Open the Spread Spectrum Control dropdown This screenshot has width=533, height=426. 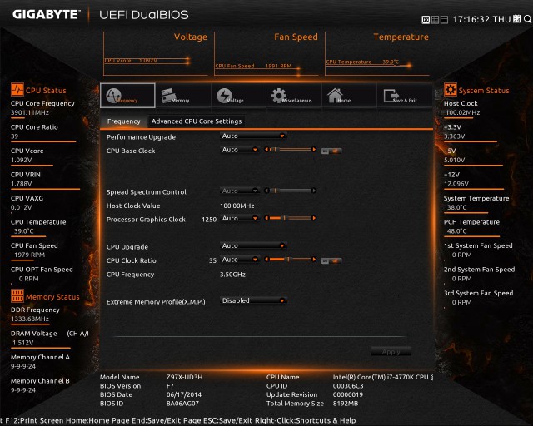240,191
